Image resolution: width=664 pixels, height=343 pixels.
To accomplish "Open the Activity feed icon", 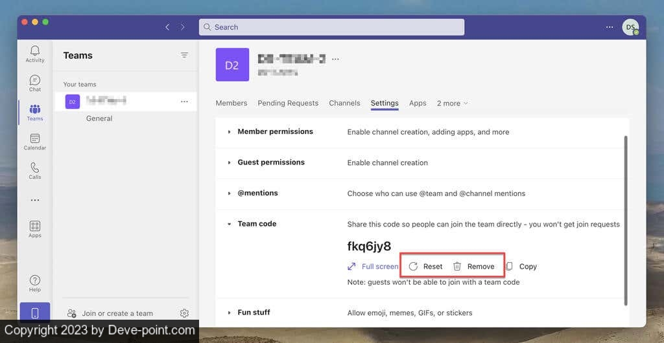I will (35, 54).
